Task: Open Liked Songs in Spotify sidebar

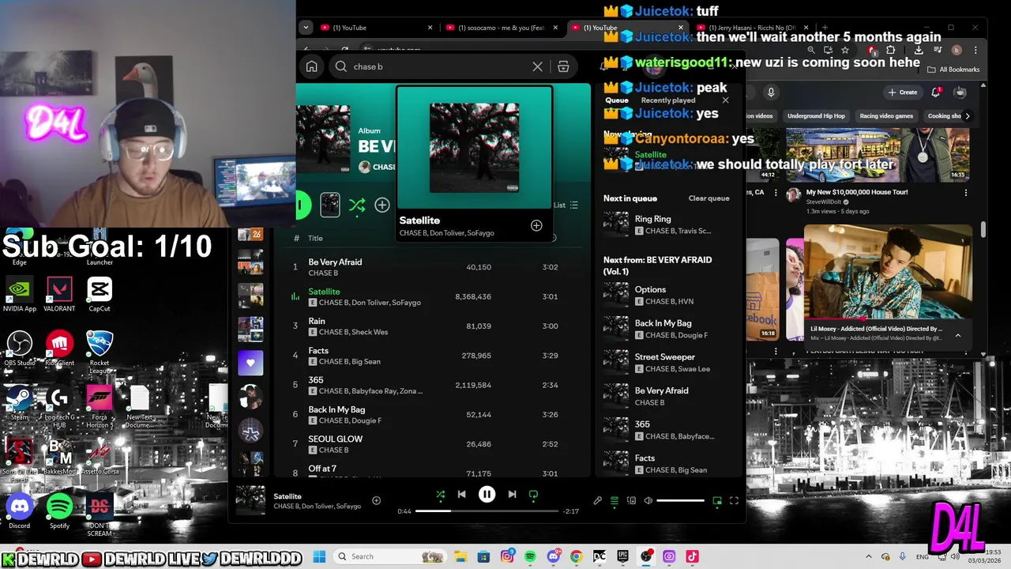Action: [250, 363]
